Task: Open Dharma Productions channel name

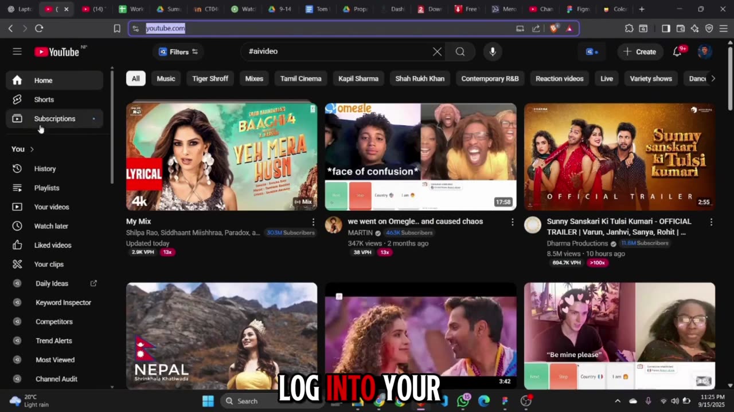Action: [x=577, y=243]
